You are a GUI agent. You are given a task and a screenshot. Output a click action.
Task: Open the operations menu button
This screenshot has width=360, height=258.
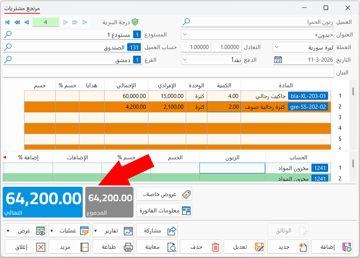pyautogui.click(x=70, y=231)
